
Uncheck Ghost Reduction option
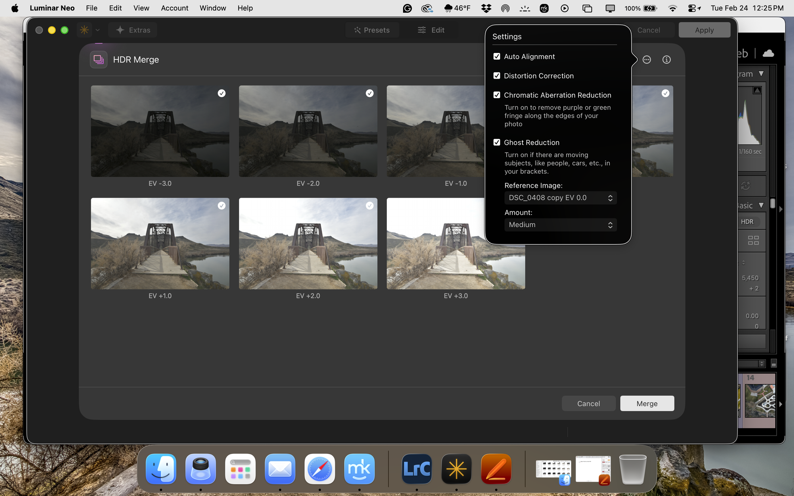(497, 142)
